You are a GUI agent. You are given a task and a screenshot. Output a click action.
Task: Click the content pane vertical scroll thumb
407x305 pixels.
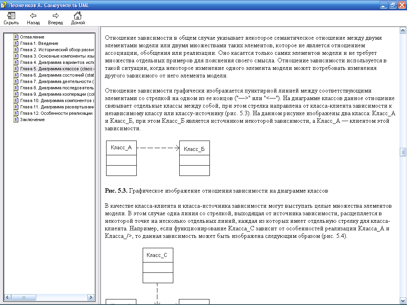point(403,152)
